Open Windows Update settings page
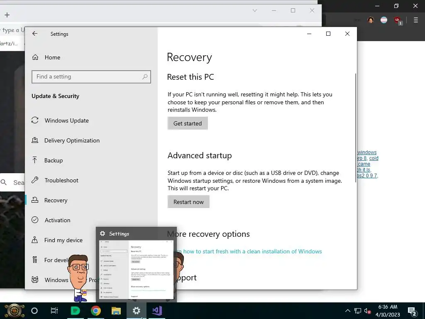This screenshot has height=319, width=425. tap(67, 120)
